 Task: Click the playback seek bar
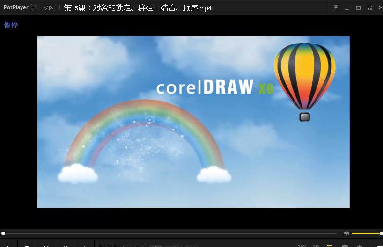point(169,233)
